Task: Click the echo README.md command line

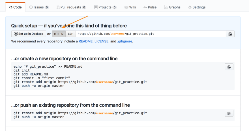Action: pyautogui.click(x=48, y=66)
